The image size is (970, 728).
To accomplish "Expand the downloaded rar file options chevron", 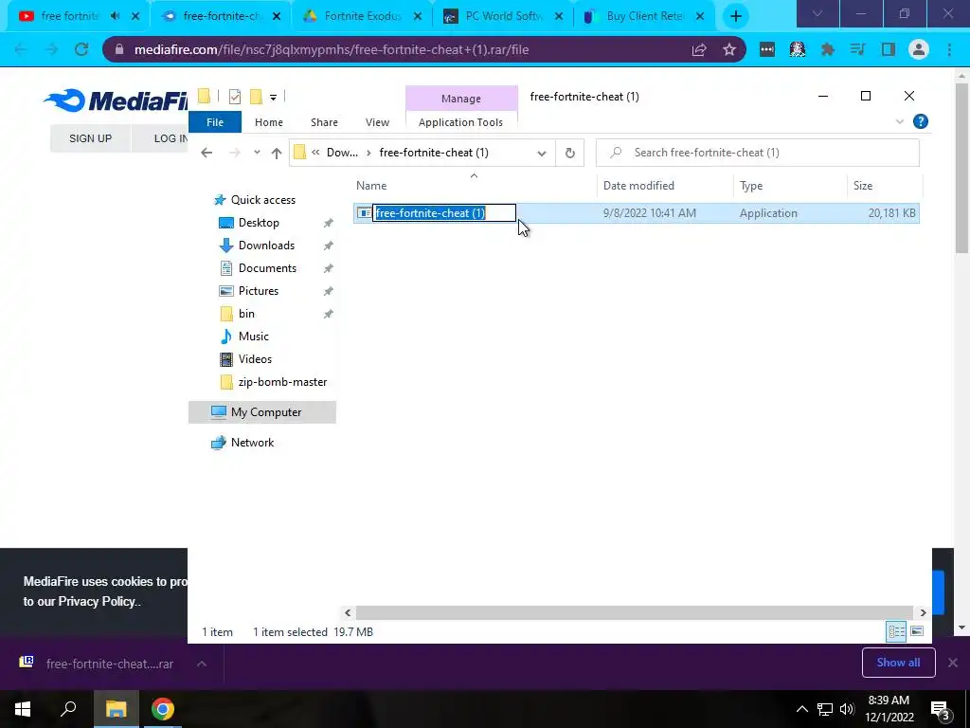I will click(x=202, y=664).
